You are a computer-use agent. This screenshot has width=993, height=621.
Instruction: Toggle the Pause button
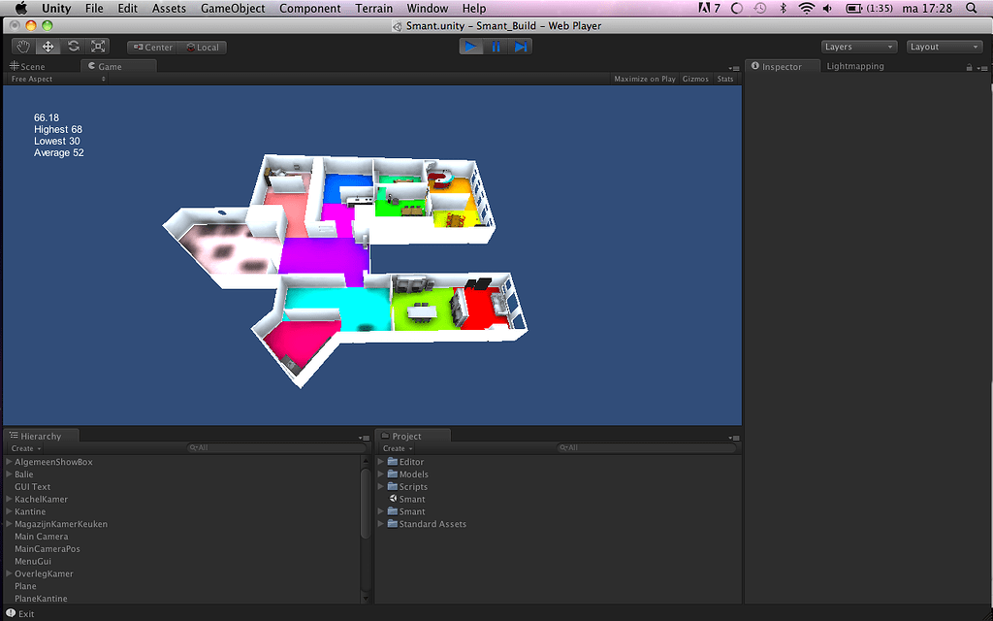click(x=496, y=45)
